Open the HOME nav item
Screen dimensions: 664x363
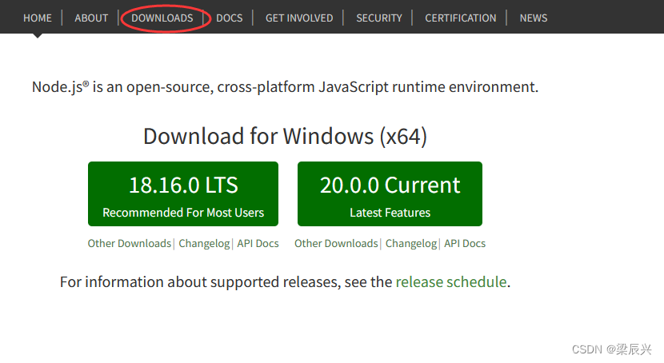point(38,18)
